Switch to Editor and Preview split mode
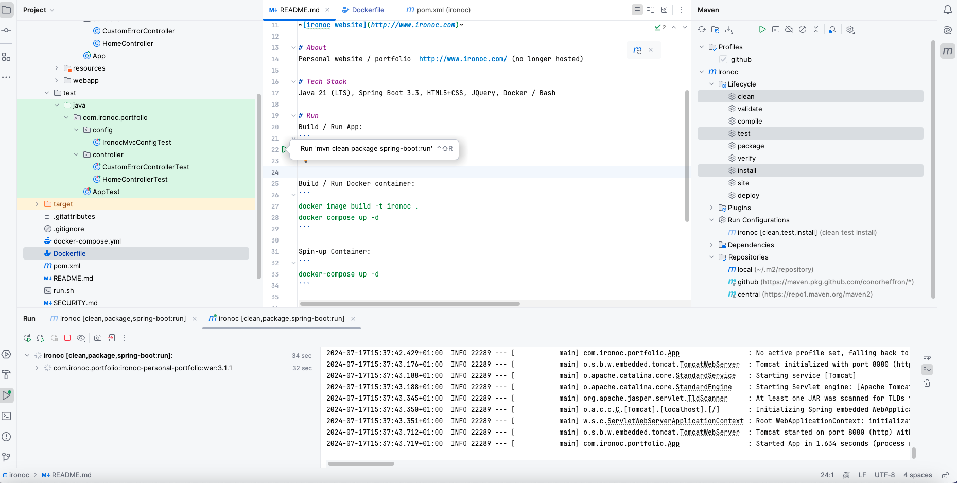The width and height of the screenshot is (957, 483). (651, 10)
